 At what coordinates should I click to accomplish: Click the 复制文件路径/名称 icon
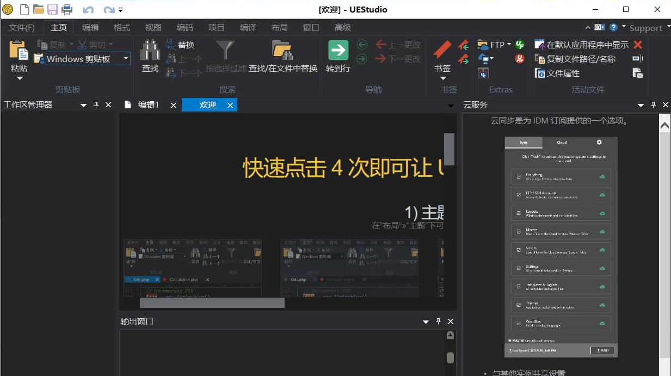pos(540,59)
